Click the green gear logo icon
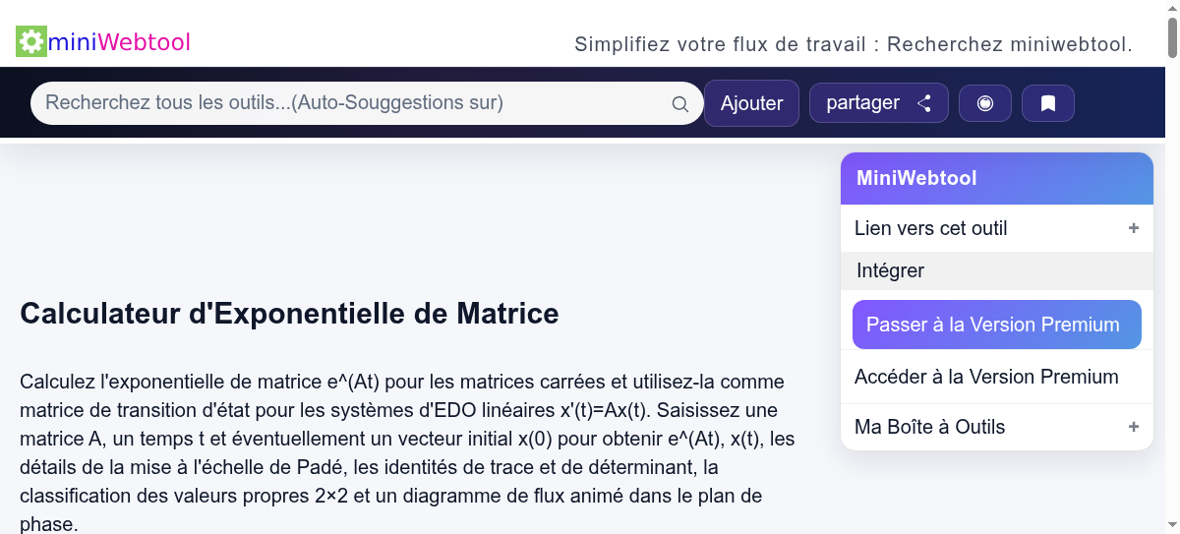This screenshot has width=1180, height=534. pos(31,41)
